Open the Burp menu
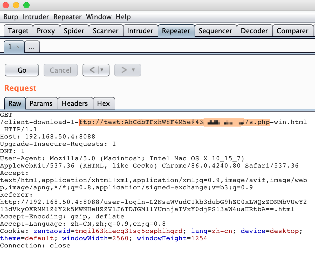315x263 pixels. (x=11, y=17)
